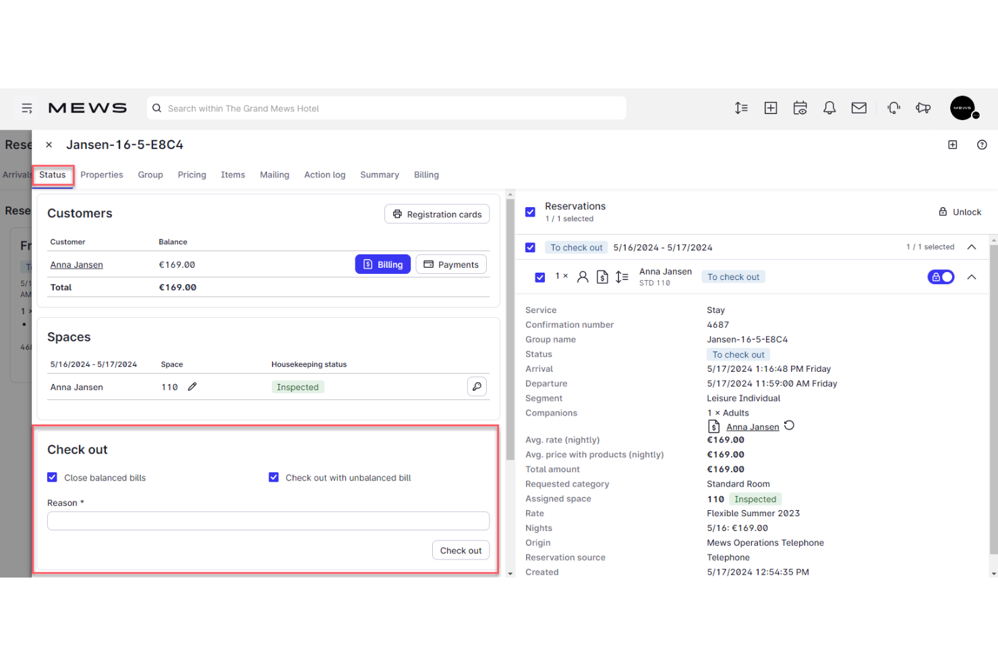Open the Mailing tab
This screenshot has height=666, width=998.
pos(274,175)
